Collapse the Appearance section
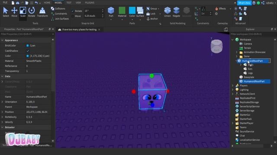The height and width of the screenshot is (155, 277). point(2,40)
